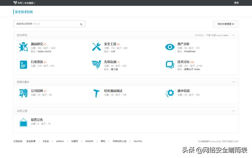This screenshot has height=158, width=252.
Task: Click the flower icon for 灌水乐园
Action: (x=170, y=93)
